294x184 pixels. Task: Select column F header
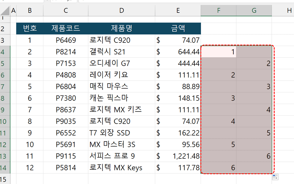point(218,10)
